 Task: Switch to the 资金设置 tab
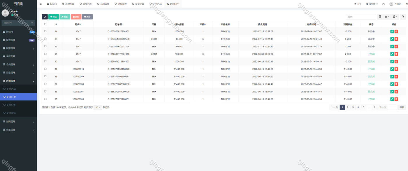138,4
